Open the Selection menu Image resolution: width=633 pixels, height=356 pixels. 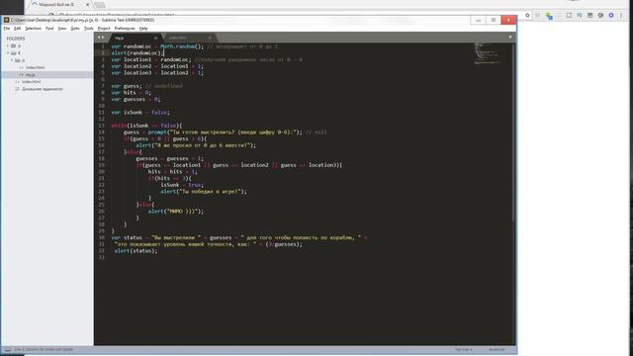33,29
